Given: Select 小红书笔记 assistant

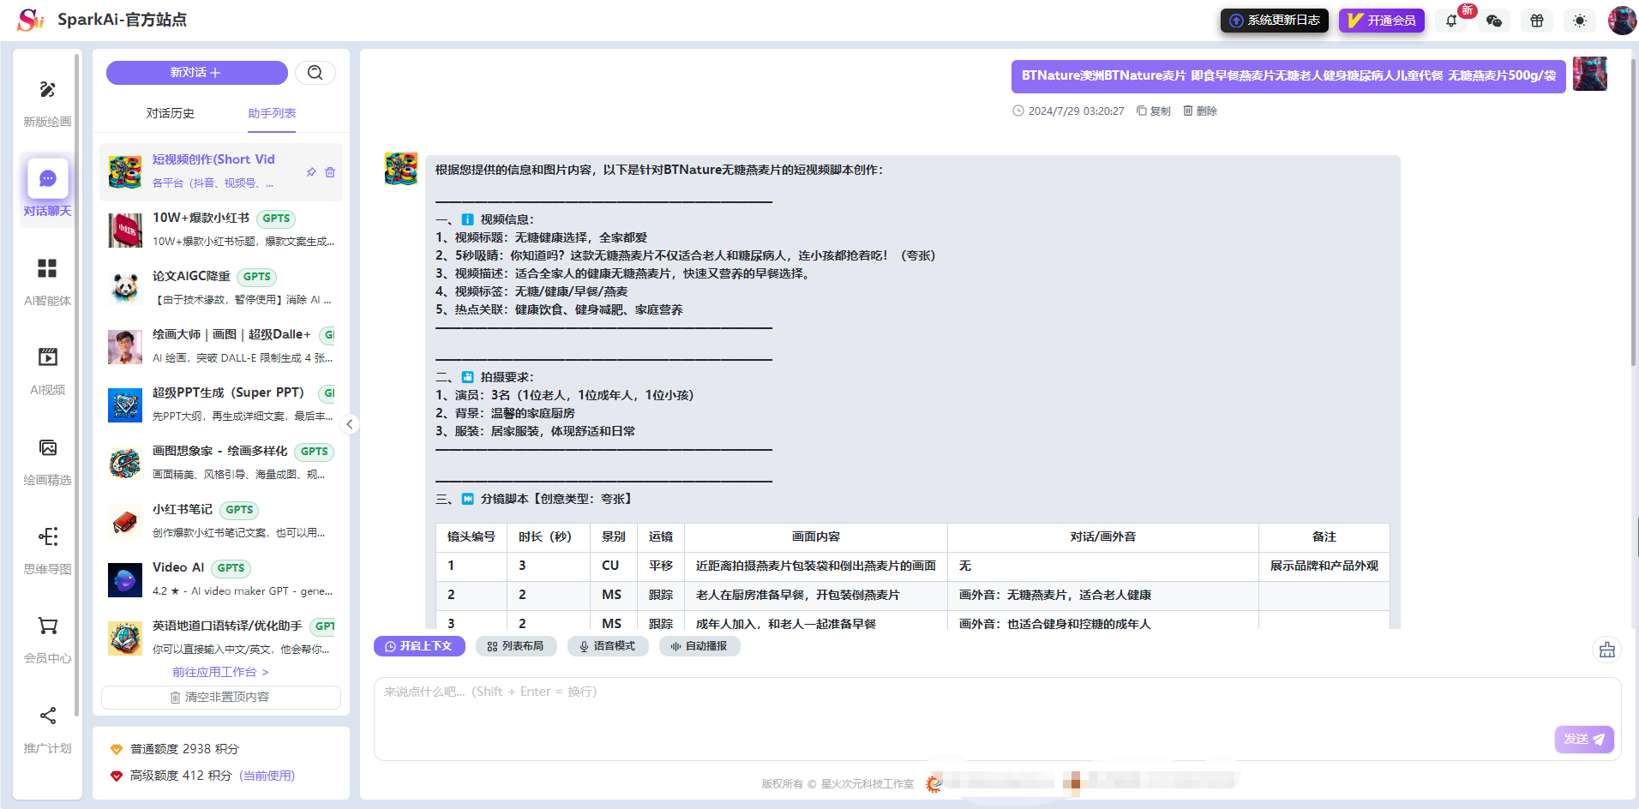Looking at the screenshot, I should [x=221, y=521].
